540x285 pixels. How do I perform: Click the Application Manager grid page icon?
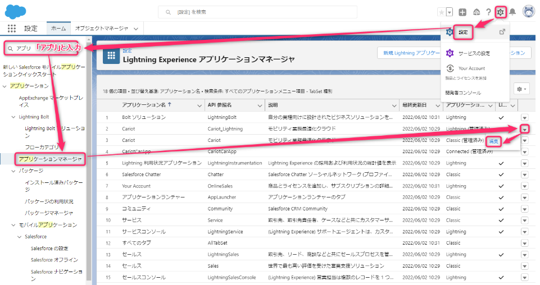111,56
